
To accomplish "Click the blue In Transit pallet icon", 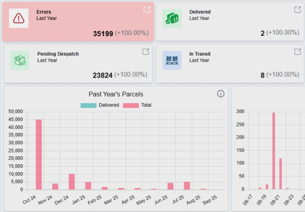I will point(172,60).
